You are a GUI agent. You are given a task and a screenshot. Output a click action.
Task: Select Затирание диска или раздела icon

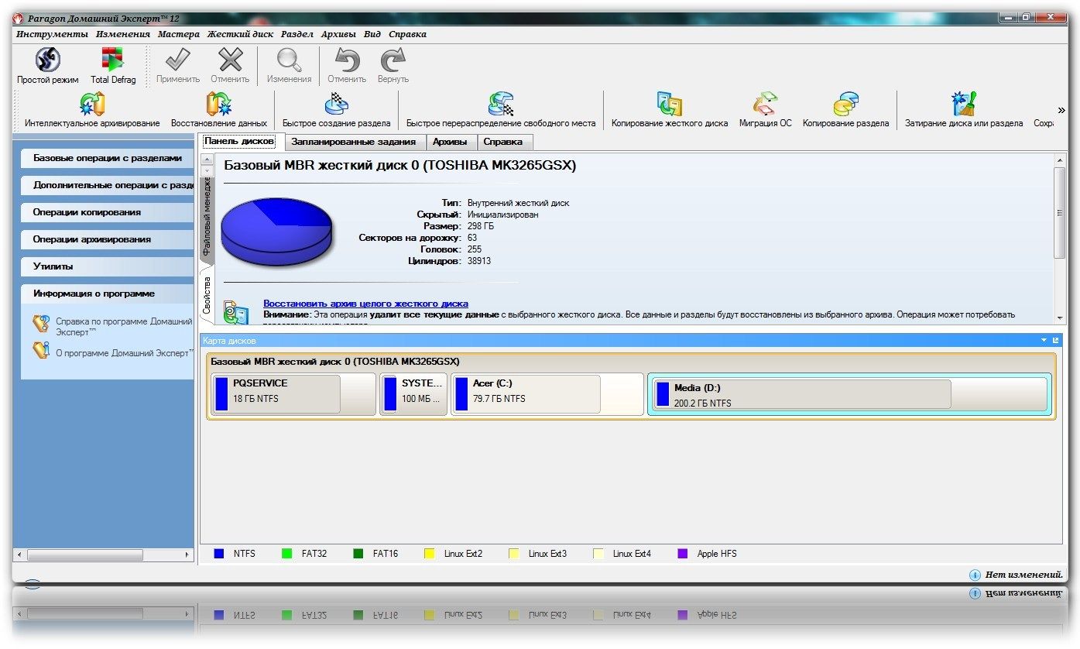963,105
